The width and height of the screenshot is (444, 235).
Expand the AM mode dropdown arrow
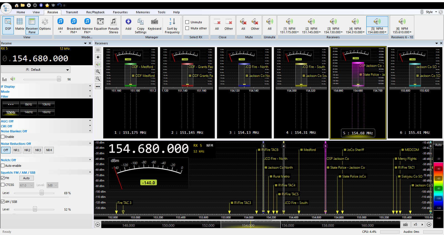click(60, 32)
